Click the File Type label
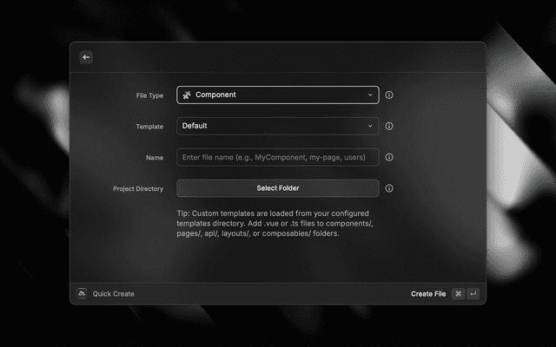The height and width of the screenshot is (347, 556). point(146,95)
